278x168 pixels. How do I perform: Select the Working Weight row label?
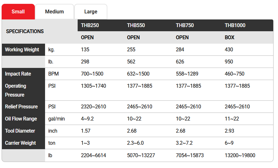point(22,50)
